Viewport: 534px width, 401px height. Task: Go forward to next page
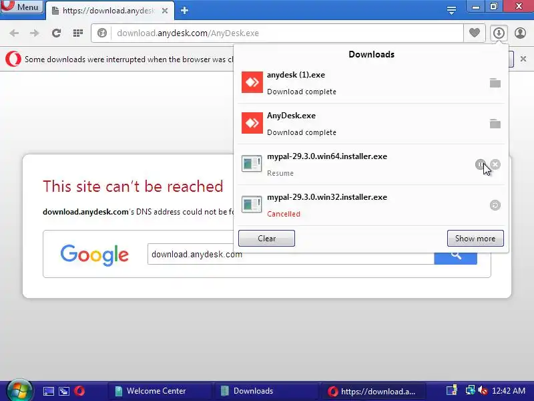coord(35,33)
